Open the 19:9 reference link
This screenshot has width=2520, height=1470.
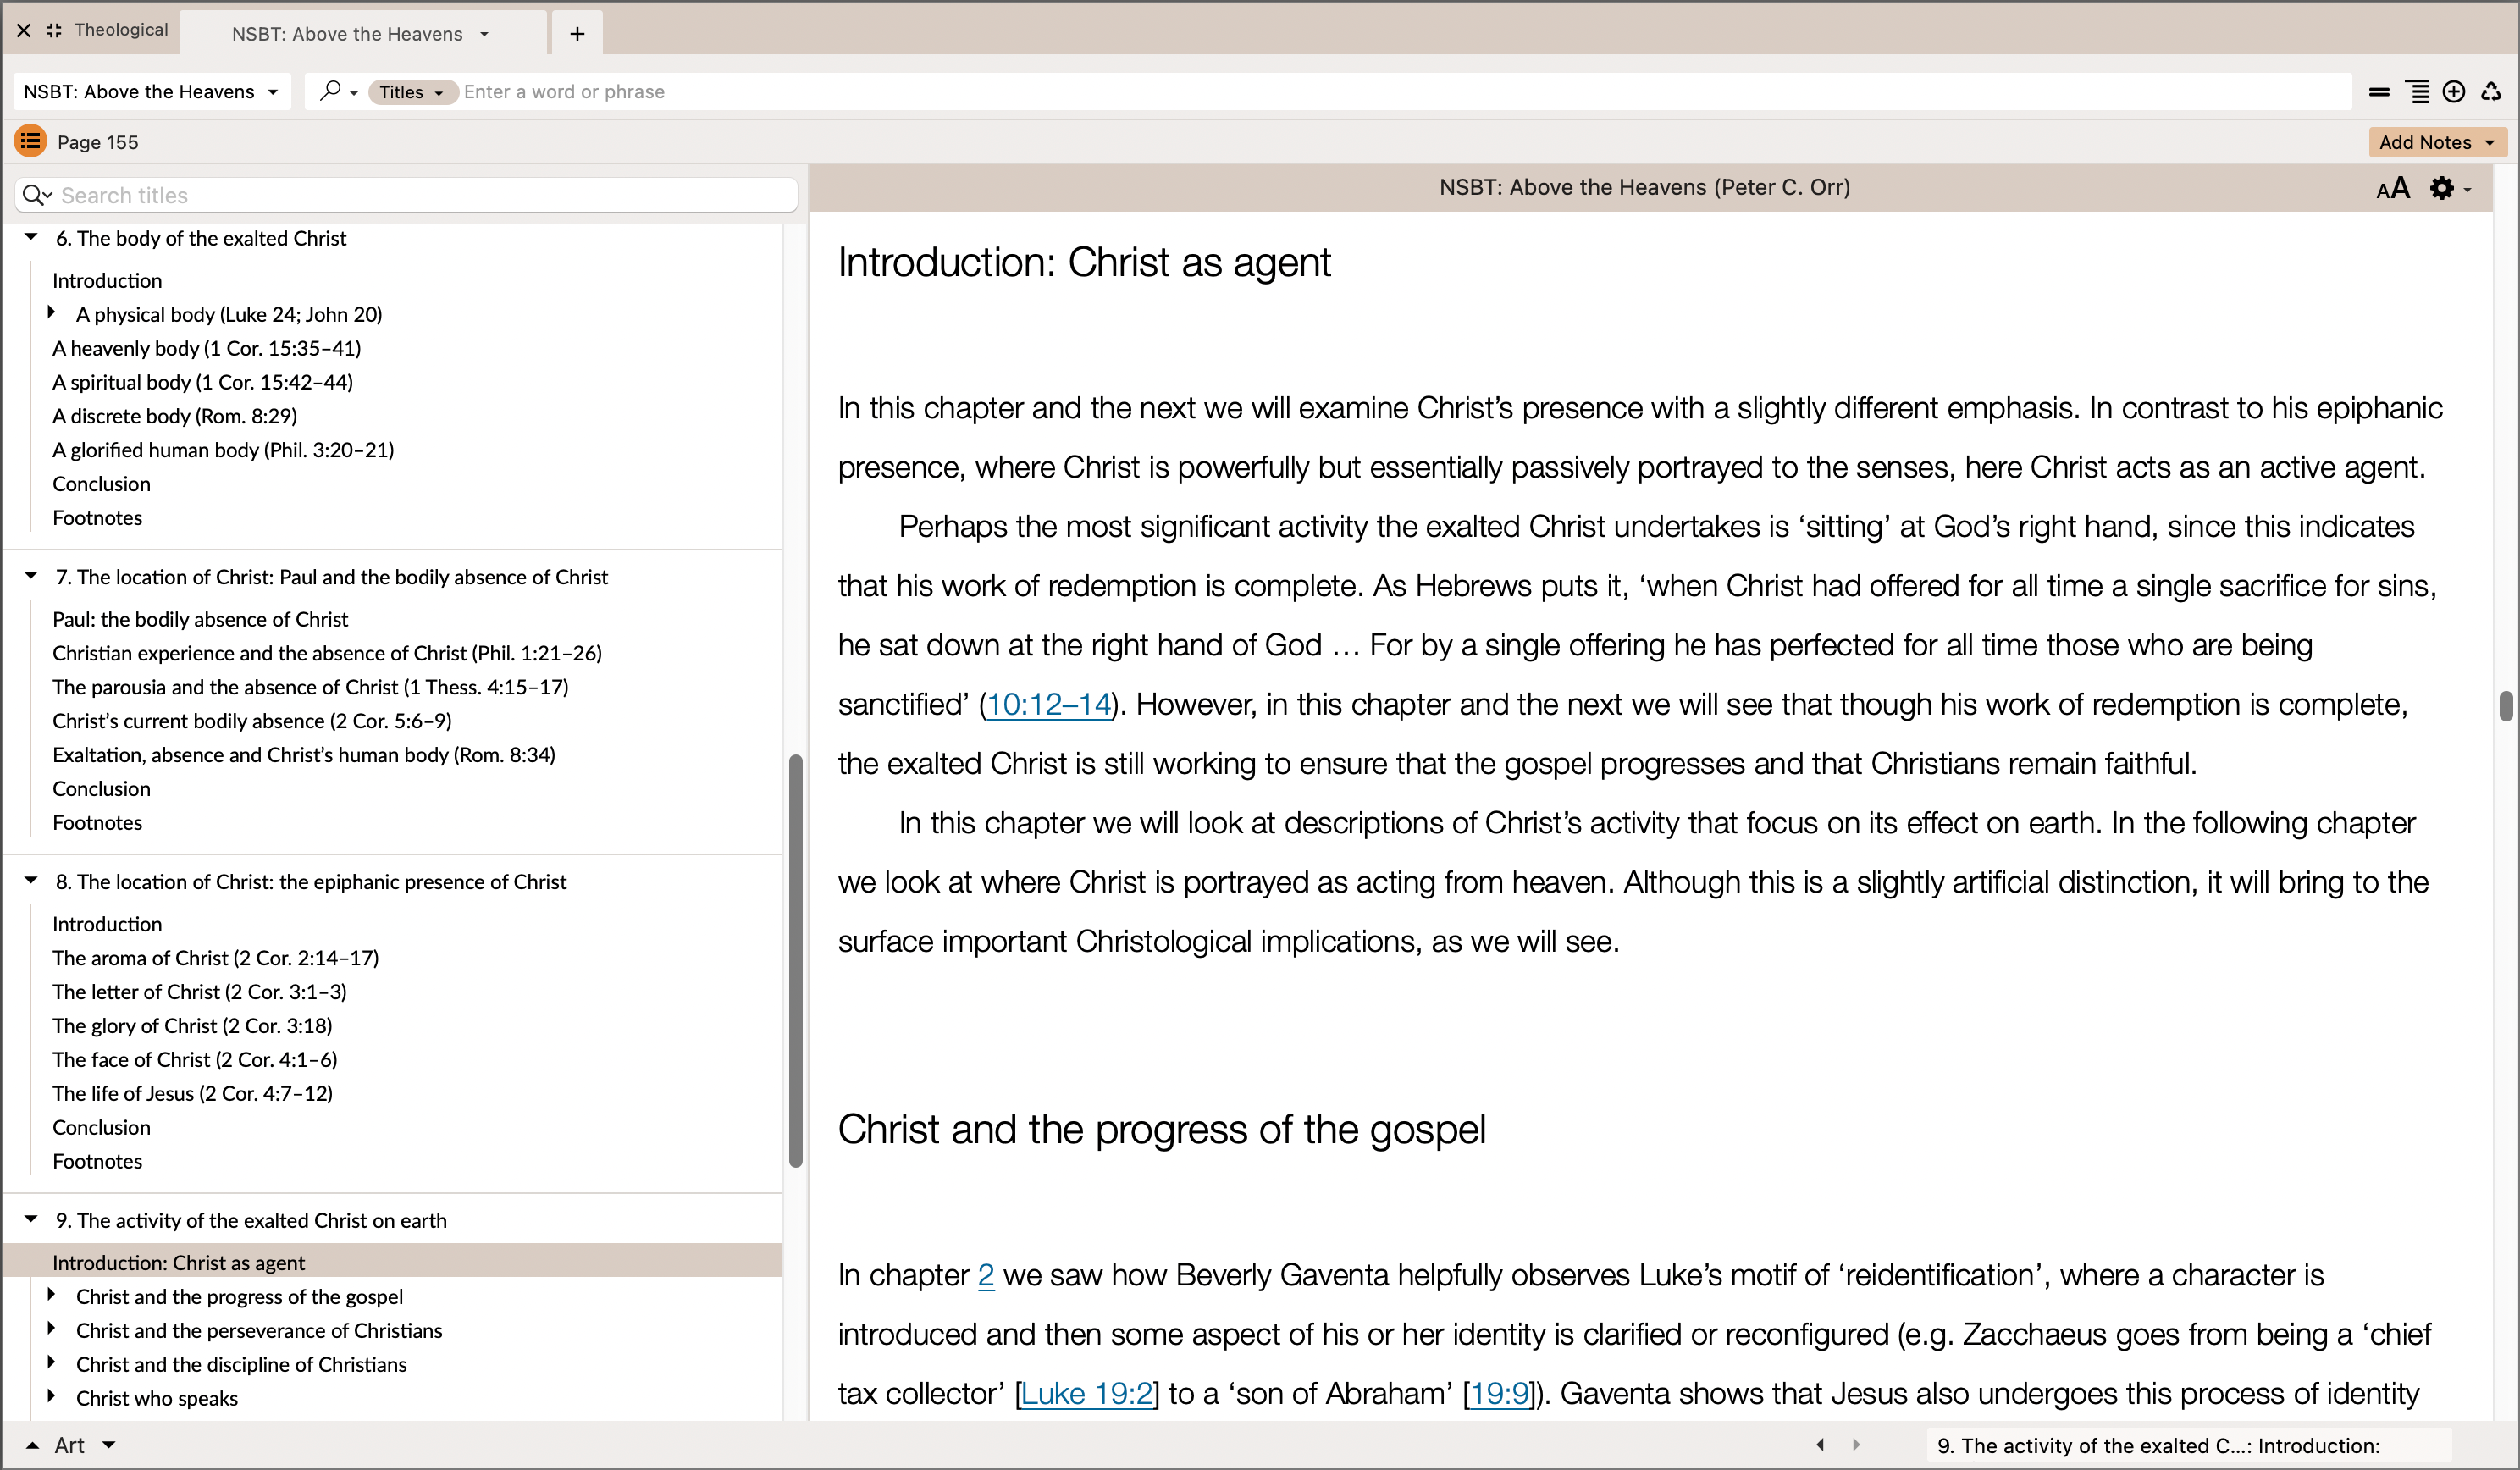1499,1393
